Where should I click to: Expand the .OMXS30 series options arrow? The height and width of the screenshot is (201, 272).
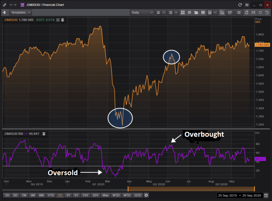click(57, 20)
